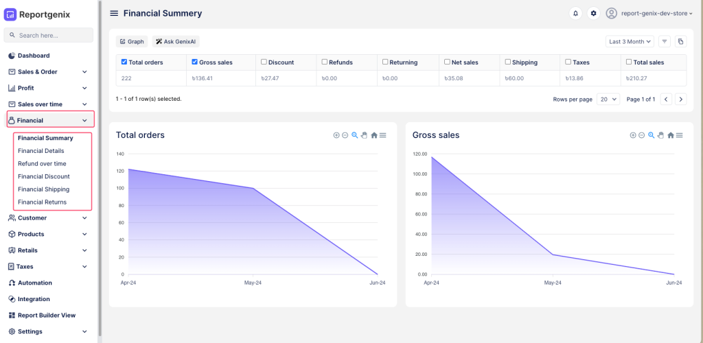The width and height of the screenshot is (703, 343).
Task: Click the copy icon above the table
Action: [x=680, y=42]
